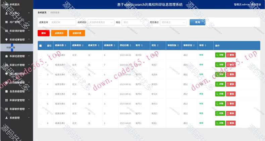The width and height of the screenshot is (265, 141).
Task: Click the clipboard icon beside 科研经费管理
Action: click(6, 56)
